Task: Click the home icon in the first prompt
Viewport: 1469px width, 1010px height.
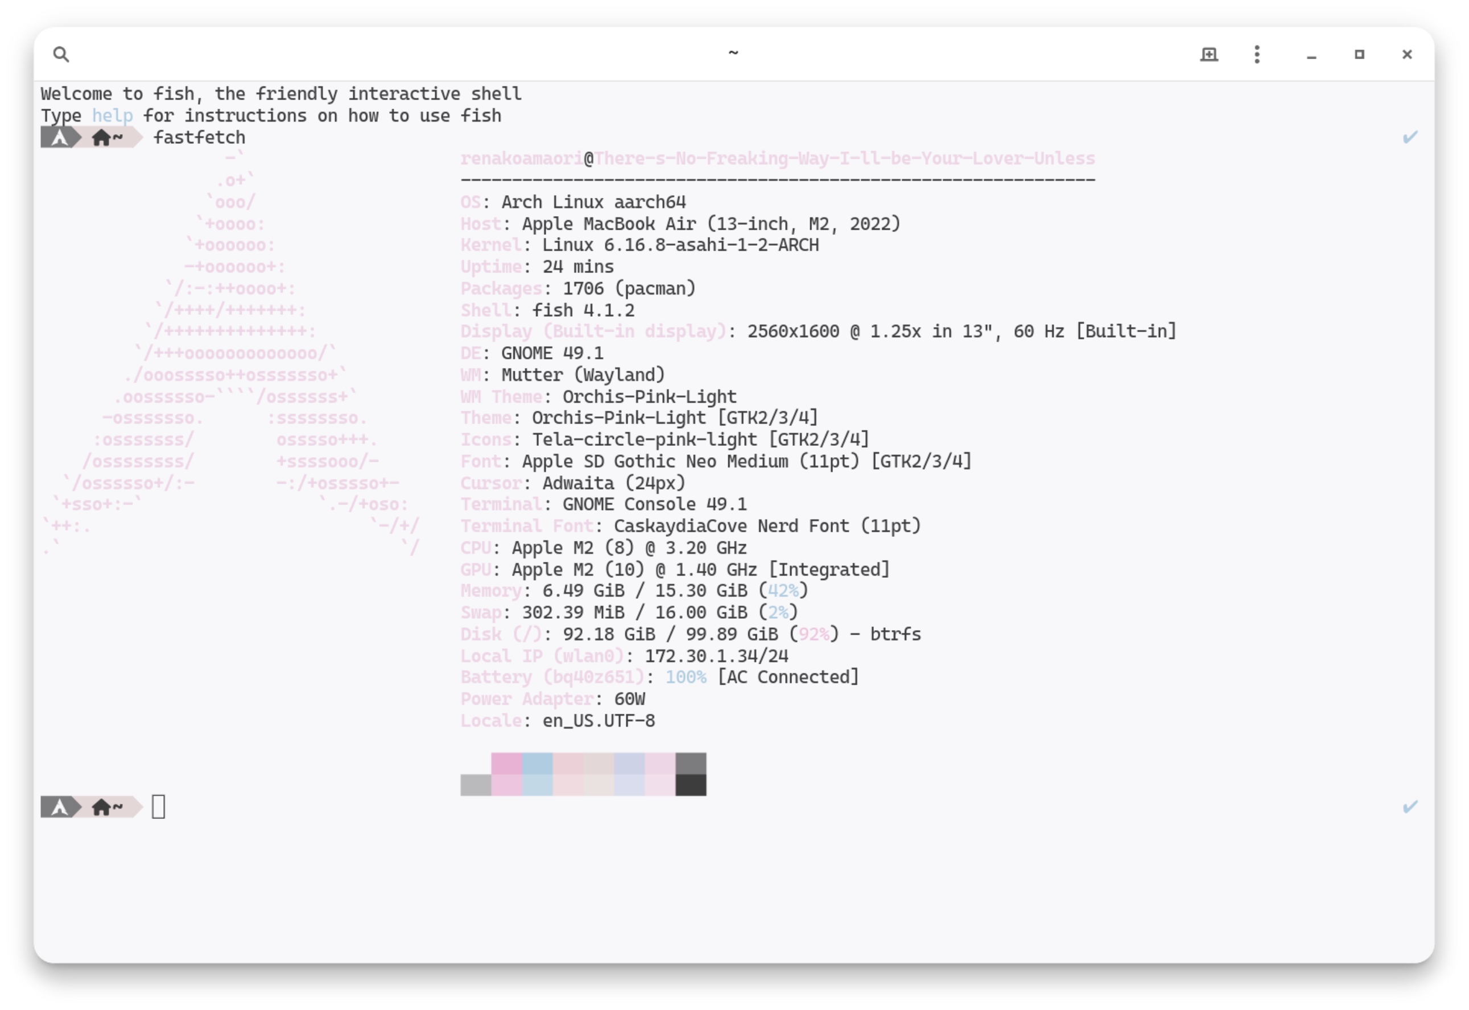Action: pyautogui.click(x=101, y=137)
